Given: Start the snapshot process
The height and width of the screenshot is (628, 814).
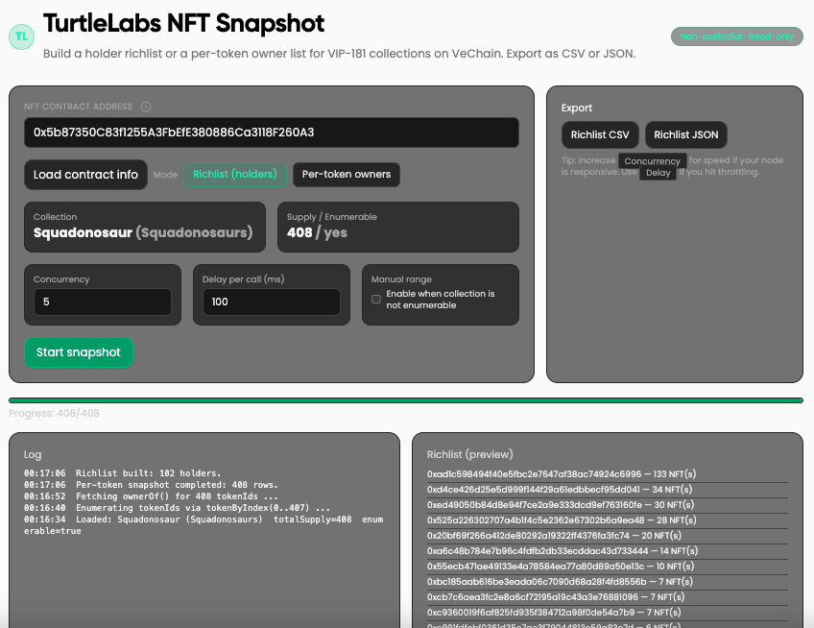Looking at the screenshot, I should pos(79,352).
